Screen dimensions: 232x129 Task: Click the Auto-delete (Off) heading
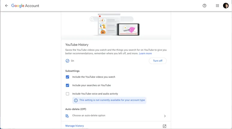(x=75, y=109)
